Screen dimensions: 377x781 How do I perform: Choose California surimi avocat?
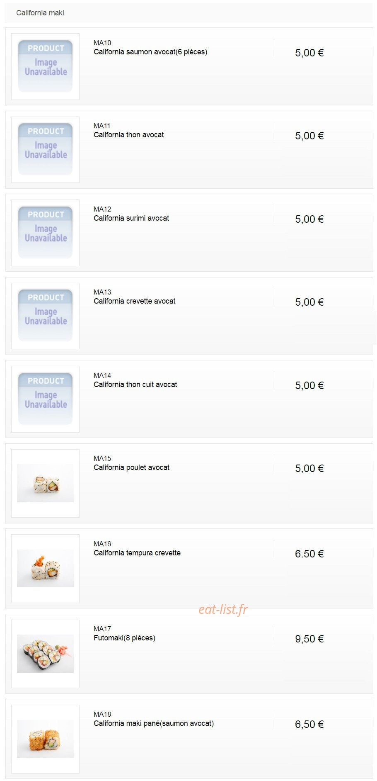131,218
